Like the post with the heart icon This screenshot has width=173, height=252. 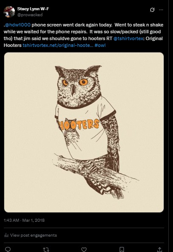(x=84, y=249)
